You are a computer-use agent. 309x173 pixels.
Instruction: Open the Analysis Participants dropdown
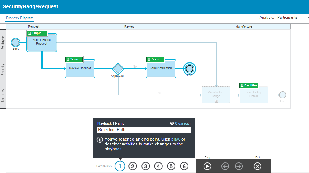tap(292, 18)
